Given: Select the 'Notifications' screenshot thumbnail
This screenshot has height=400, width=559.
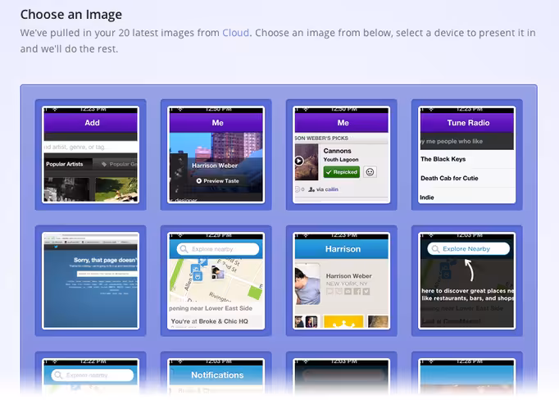Looking at the screenshot, I should tap(216, 376).
